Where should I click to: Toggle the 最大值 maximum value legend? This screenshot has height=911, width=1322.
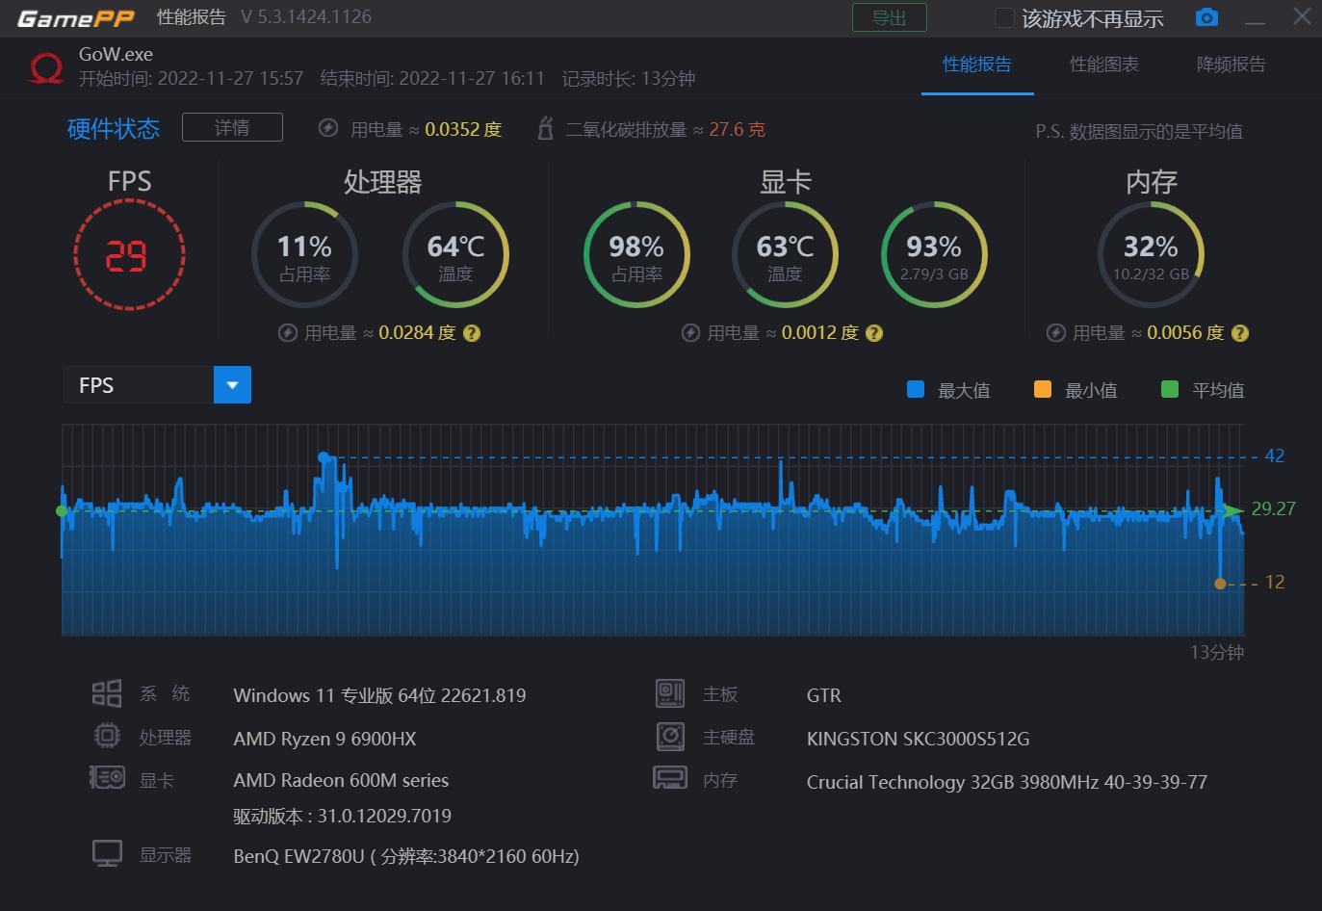(915, 389)
